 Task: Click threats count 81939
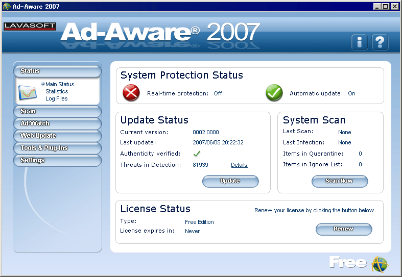[x=200, y=165]
